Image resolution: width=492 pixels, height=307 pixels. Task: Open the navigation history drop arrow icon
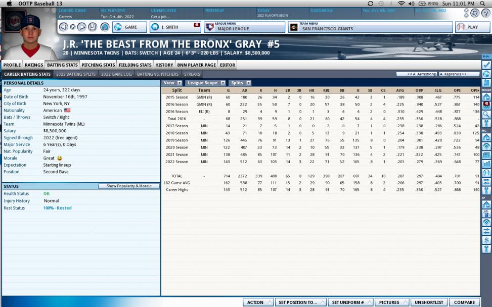pos(72,27)
